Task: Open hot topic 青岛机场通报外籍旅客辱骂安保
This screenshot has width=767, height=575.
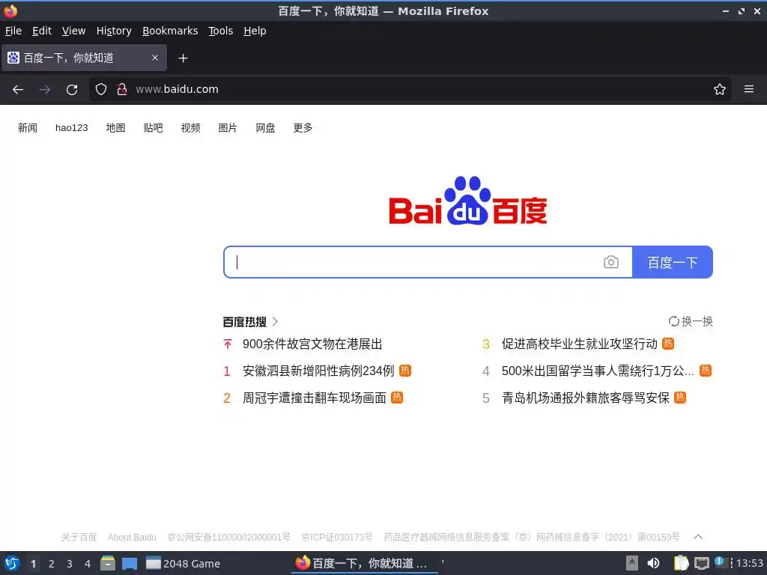Action: (586, 398)
